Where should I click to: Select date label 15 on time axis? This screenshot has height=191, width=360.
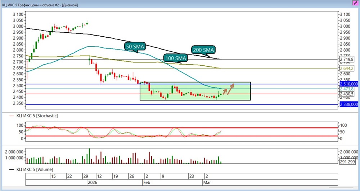(53, 176)
